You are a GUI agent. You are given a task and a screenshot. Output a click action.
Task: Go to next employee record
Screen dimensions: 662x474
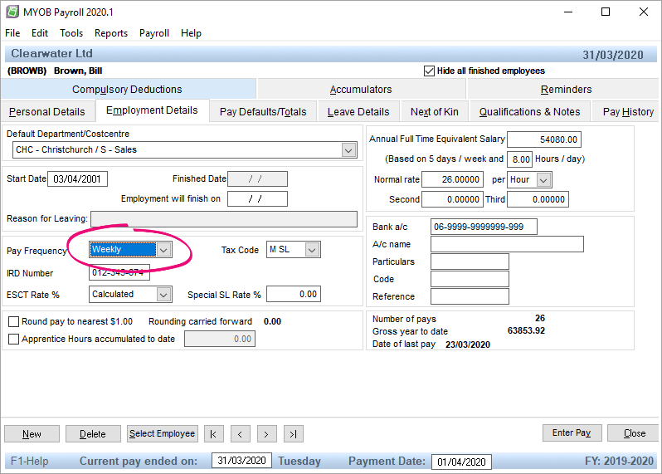[x=266, y=433]
